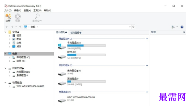Switch to the 驱动管理 tab

(76, 33)
